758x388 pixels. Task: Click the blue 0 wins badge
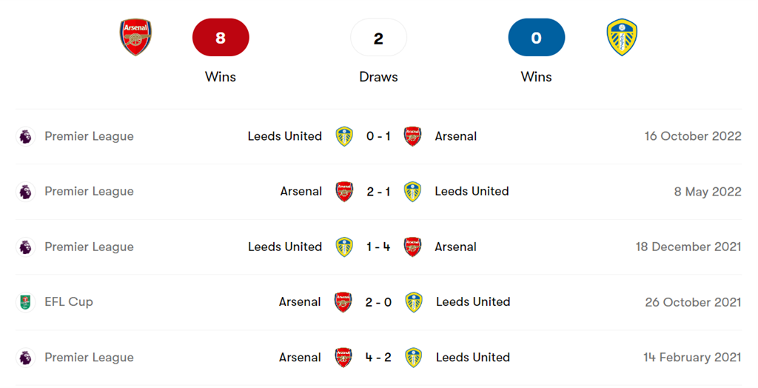[x=537, y=38]
